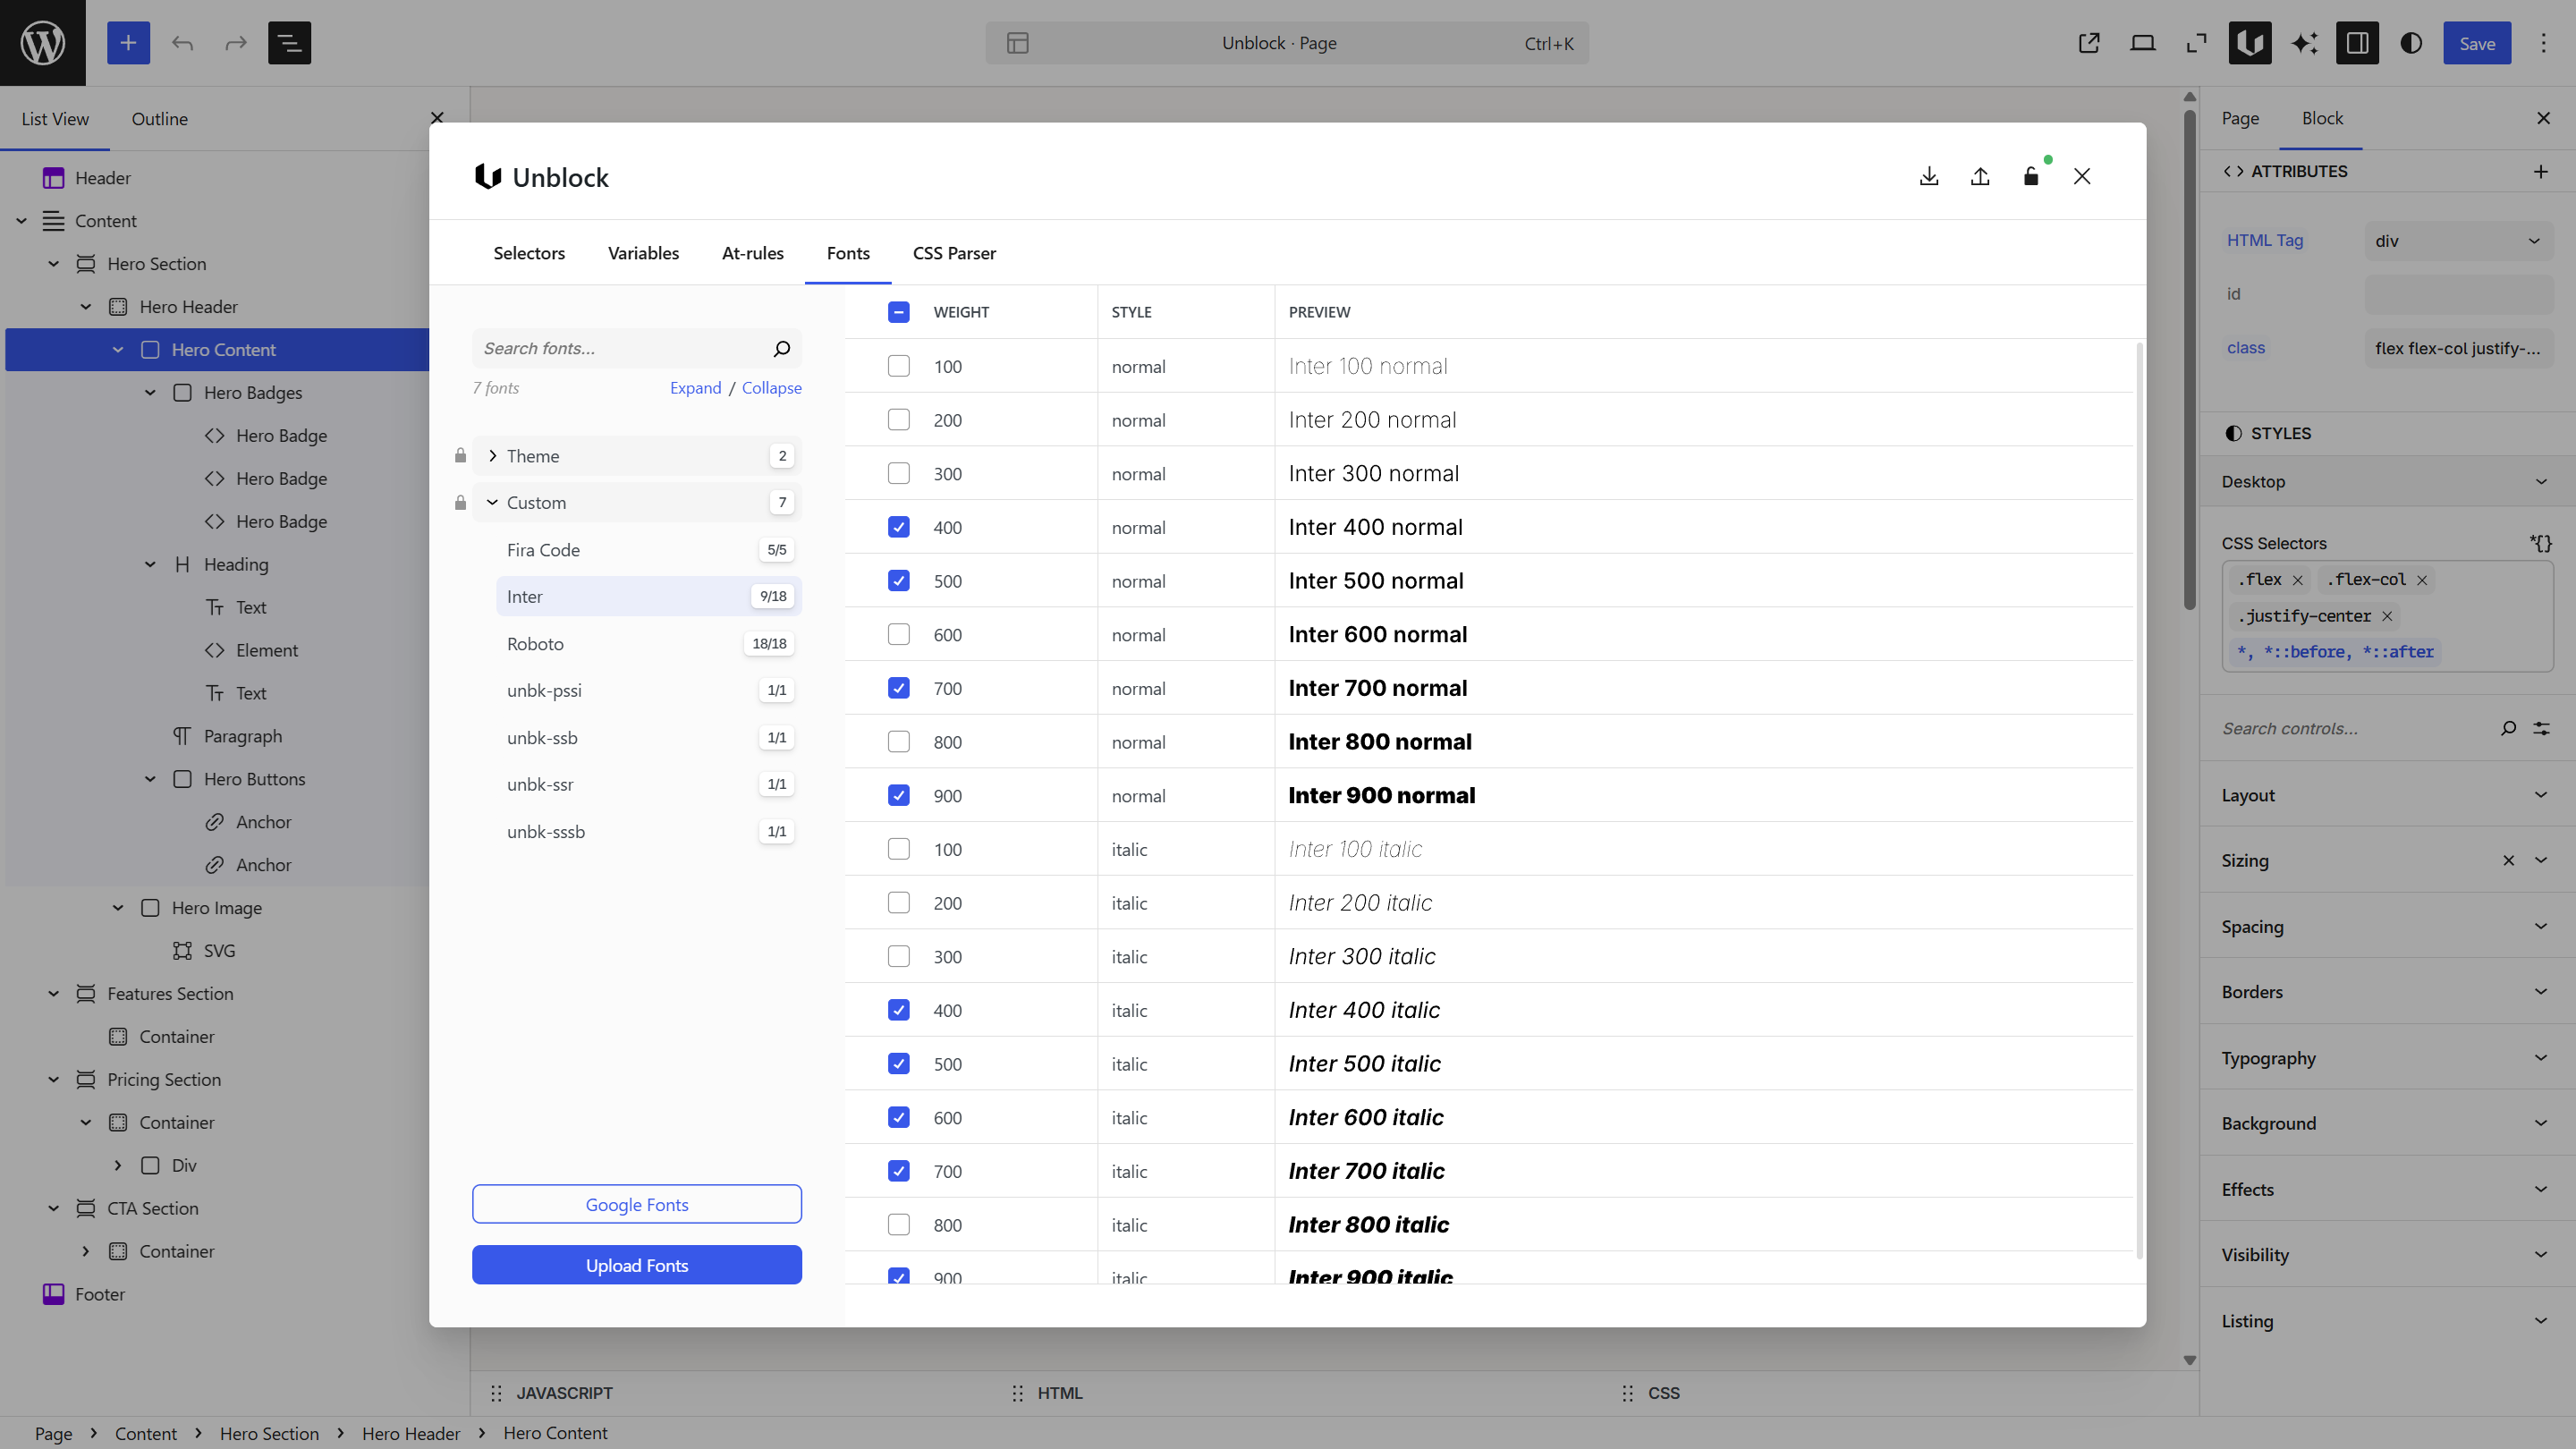This screenshot has height=1449, width=2576.
Task: Click the Undo icon in the toolbar
Action: point(182,43)
